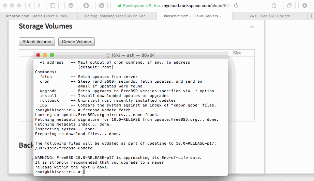This screenshot has height=181, width=314.
Task: Click the Pinterest extension icon
Action: click(102, 5)
